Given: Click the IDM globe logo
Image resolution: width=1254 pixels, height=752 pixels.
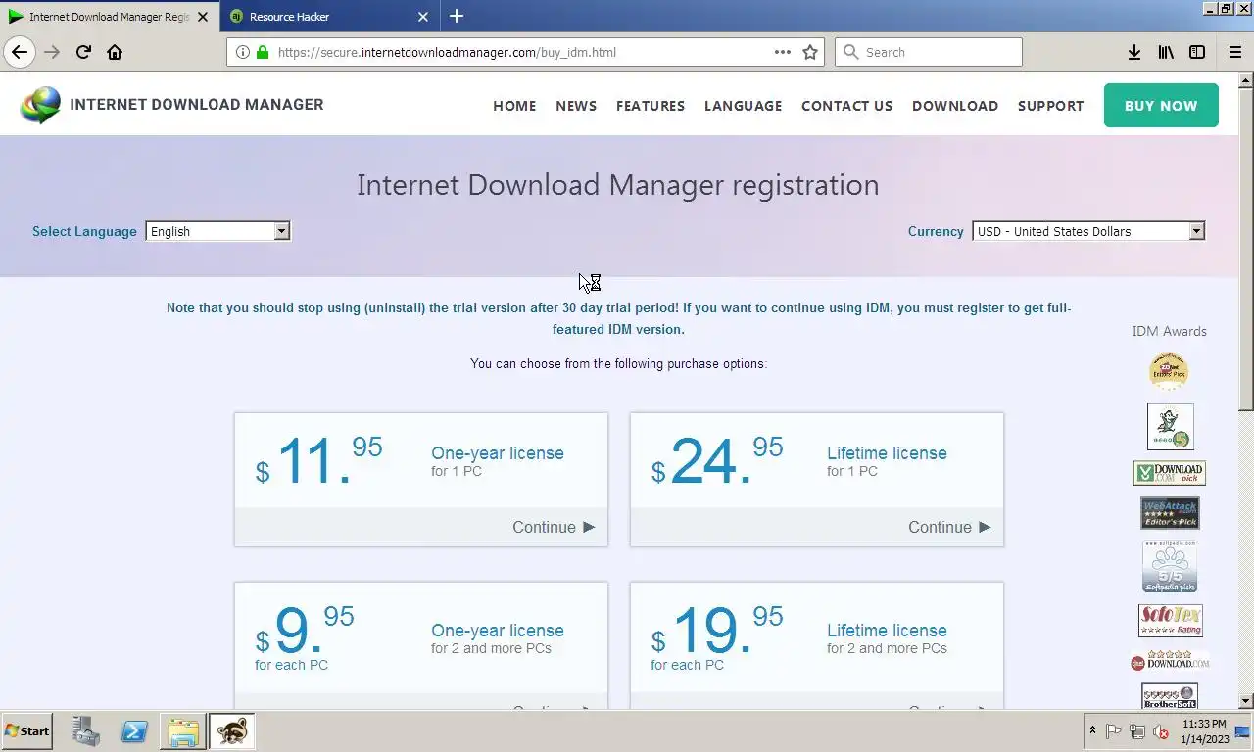Looking at the screenshot, I should tap(40, 105).
